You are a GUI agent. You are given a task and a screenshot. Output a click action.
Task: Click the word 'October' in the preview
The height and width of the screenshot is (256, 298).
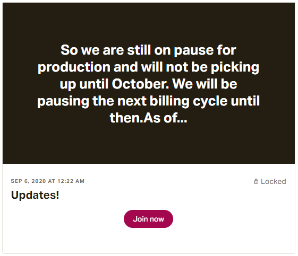point(140,84)
